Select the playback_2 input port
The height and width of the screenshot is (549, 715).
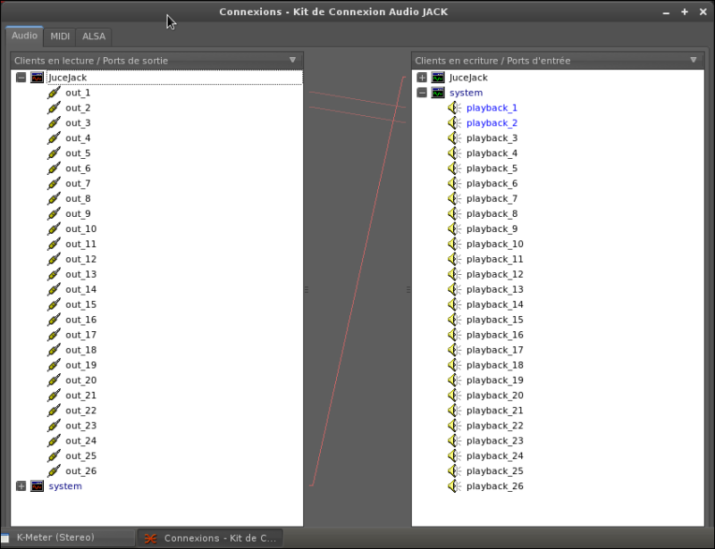click(x=492, y=123)
